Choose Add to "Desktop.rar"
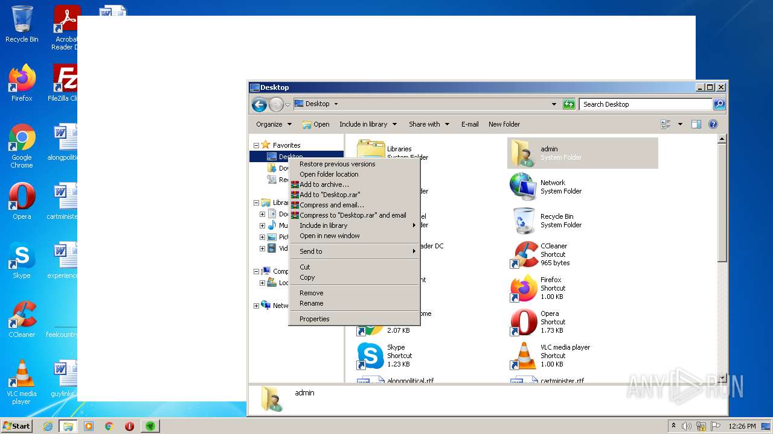773x434 pixels. [x=354, y=195]
